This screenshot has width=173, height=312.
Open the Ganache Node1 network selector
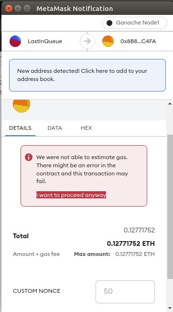pos(135,23)
